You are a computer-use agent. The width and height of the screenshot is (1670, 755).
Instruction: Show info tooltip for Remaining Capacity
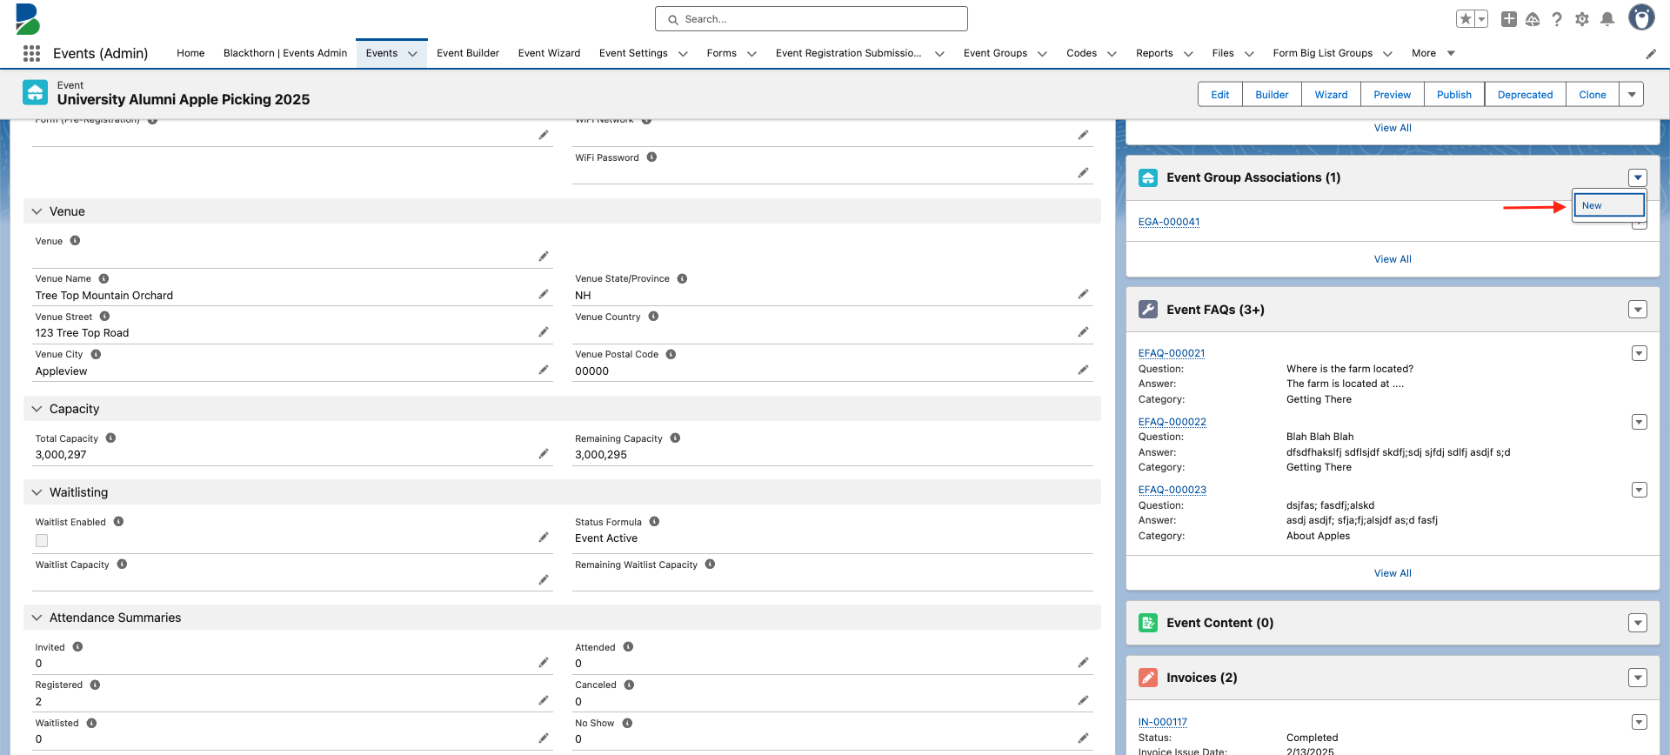pyautogui.click(x=675, y=438)
